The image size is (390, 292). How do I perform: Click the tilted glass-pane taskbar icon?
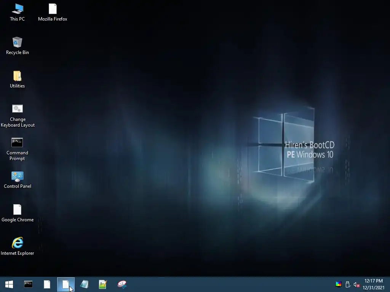coord(84,284)
